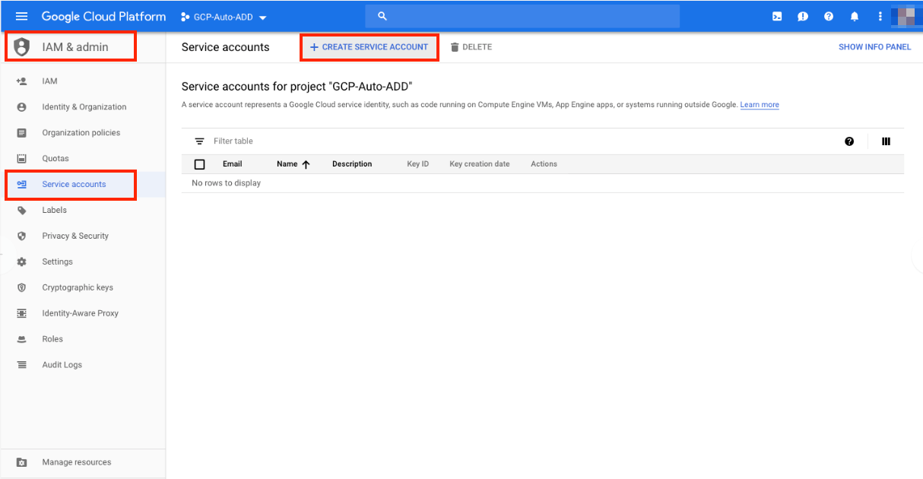Screen dimensions: 923x479
Task: Click the Manage resources folder icon
Action: [21, 462]
